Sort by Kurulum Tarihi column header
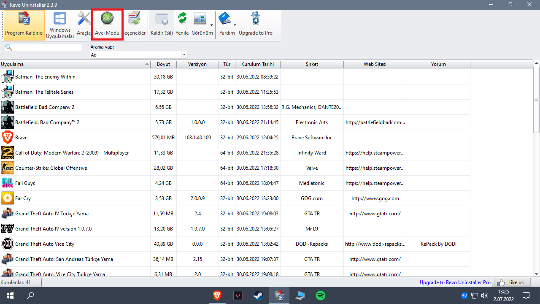 pyautogui.click(x=257, y=64)
